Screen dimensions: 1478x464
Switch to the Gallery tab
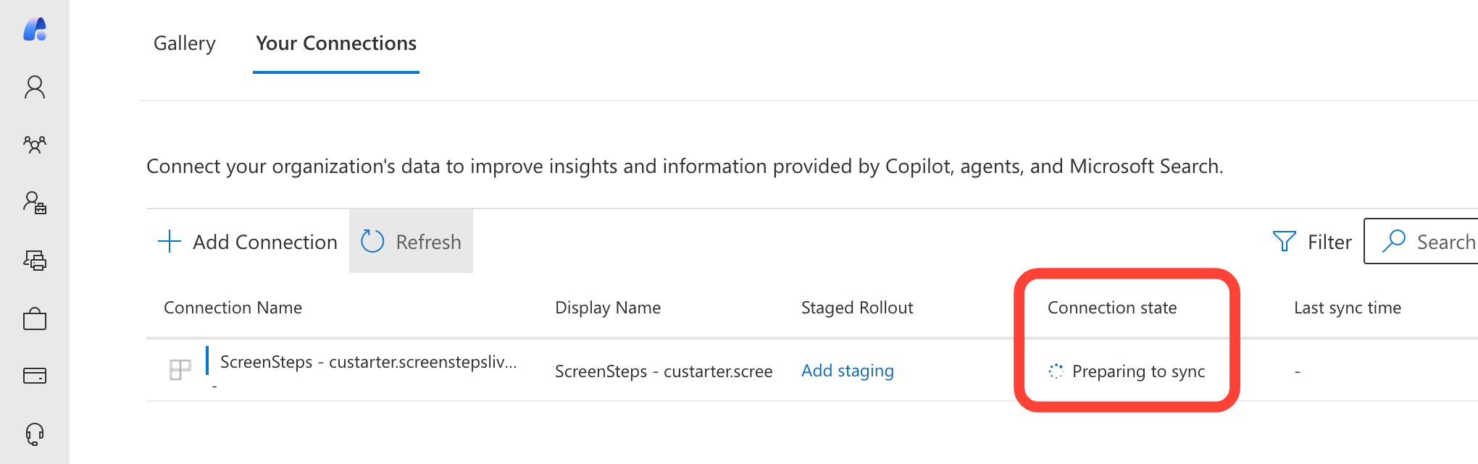(184, 43)
